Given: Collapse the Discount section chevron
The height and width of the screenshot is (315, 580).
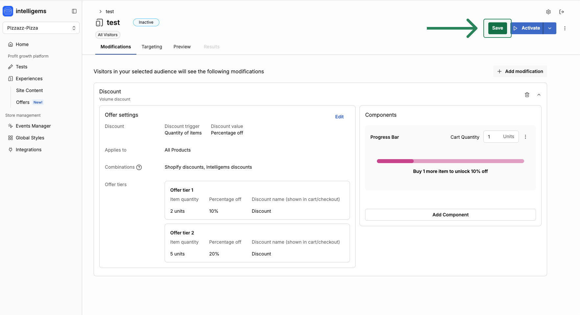Looking at the screenshot, I should tap(539, 95).
